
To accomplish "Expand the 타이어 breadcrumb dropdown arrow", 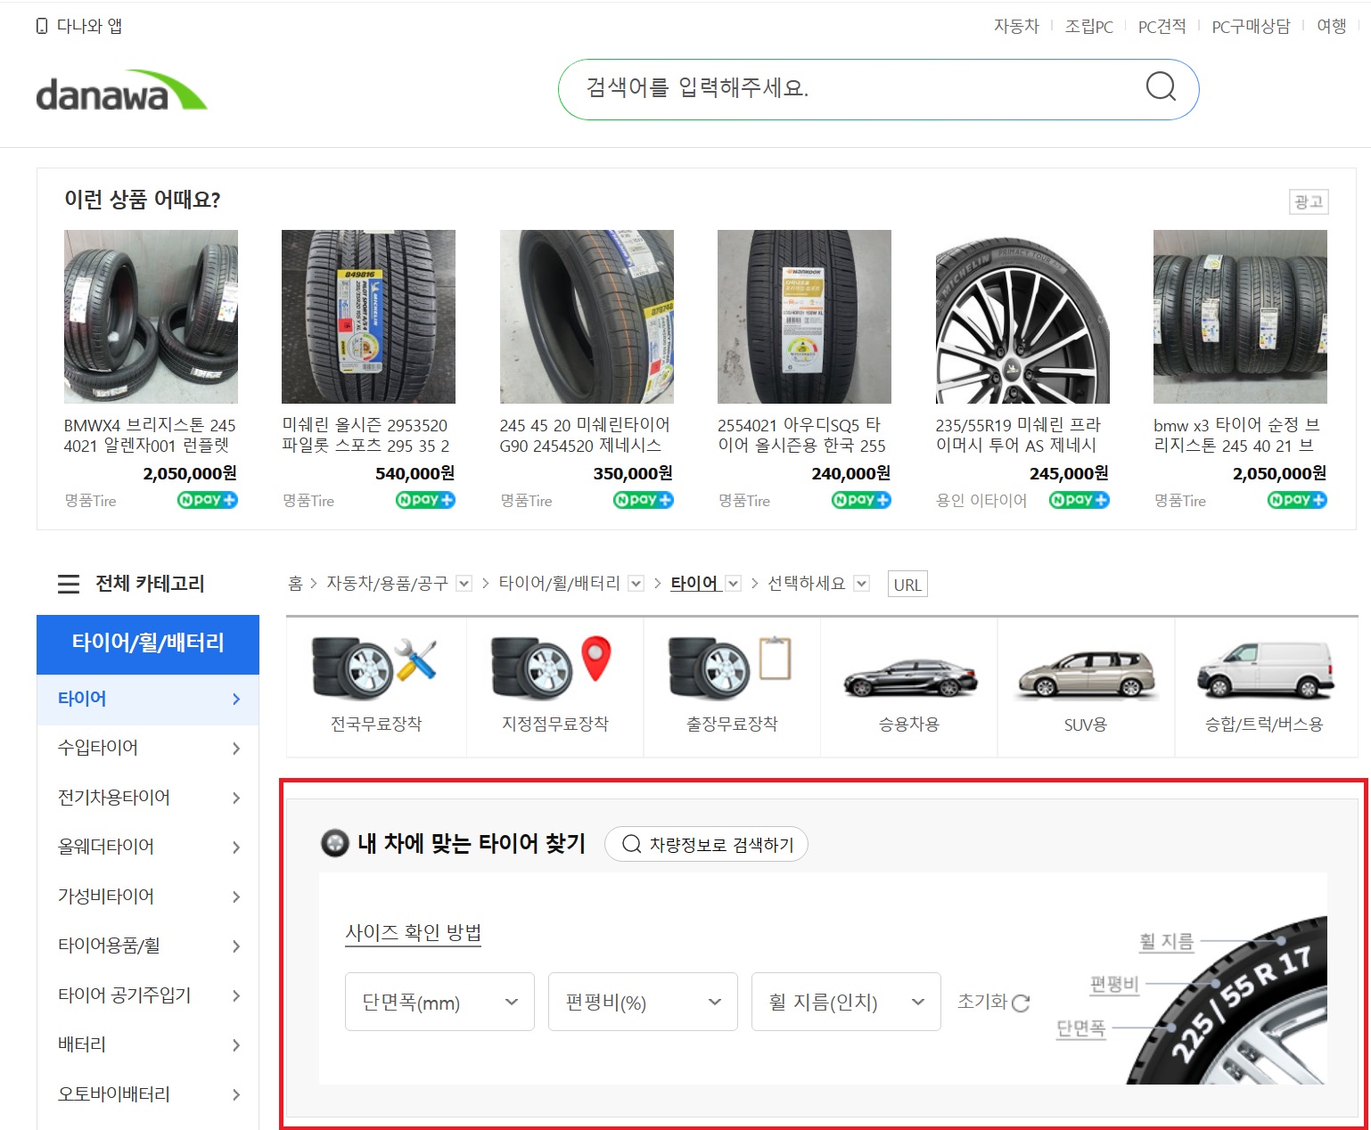I will (733, 584).
